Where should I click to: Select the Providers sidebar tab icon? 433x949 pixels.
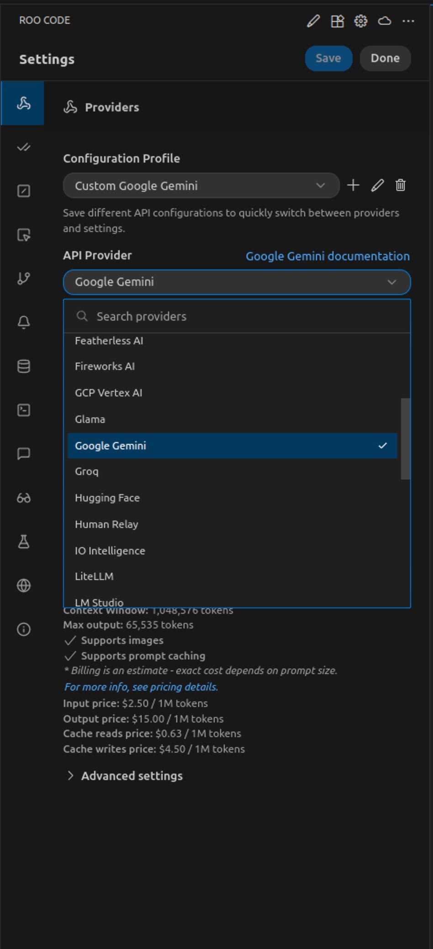click(x=23, y=103)
